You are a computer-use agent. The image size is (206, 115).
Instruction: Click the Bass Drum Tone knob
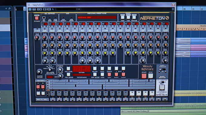pyautogui.click(x=45, y=45)
